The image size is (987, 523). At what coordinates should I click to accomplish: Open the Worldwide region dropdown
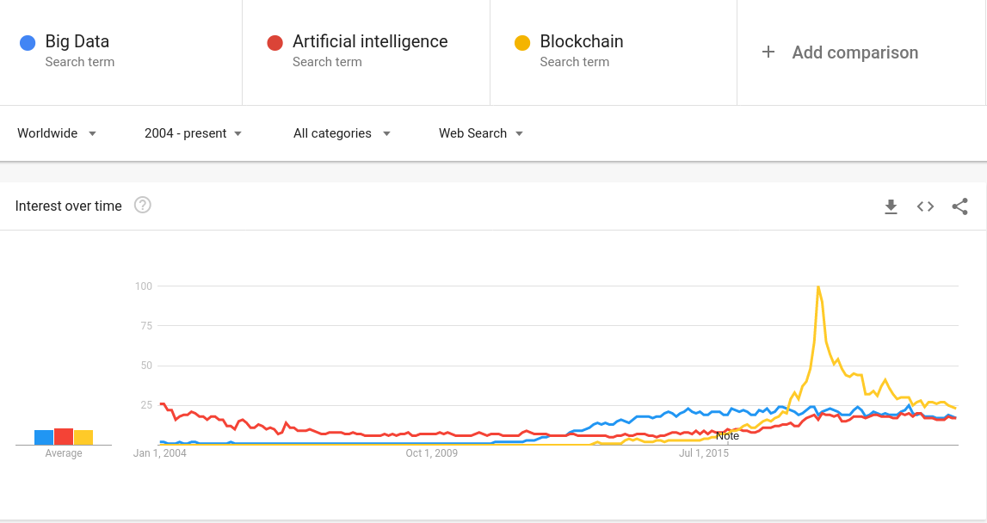57,133
